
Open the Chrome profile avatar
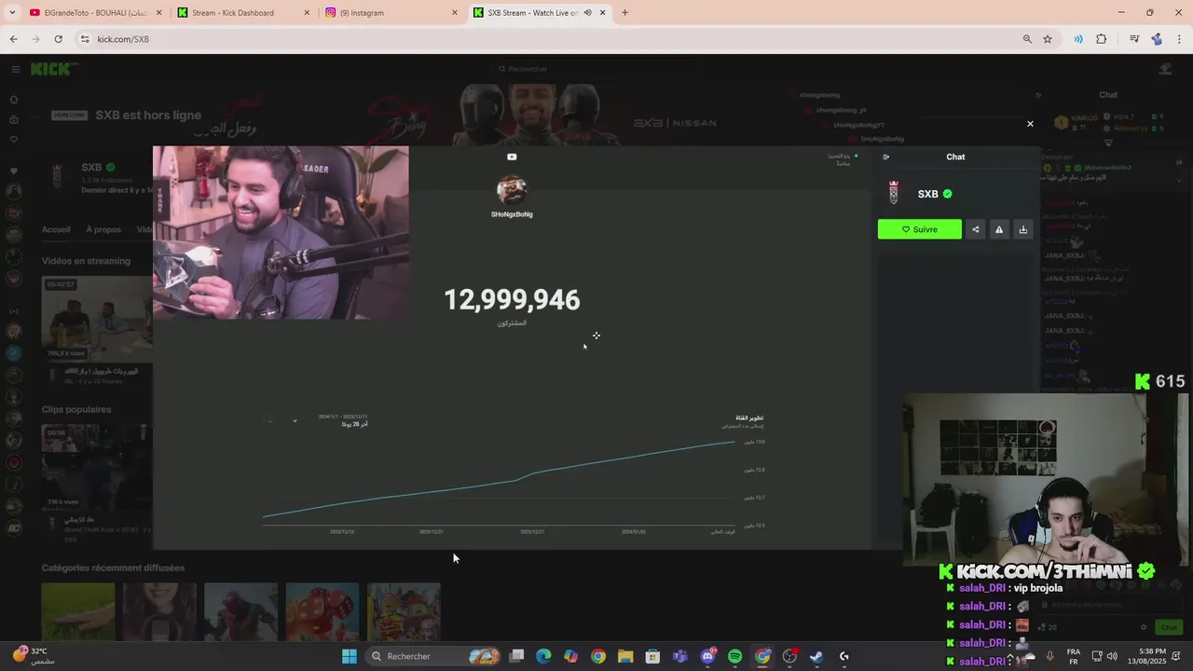coord(1157,39)
